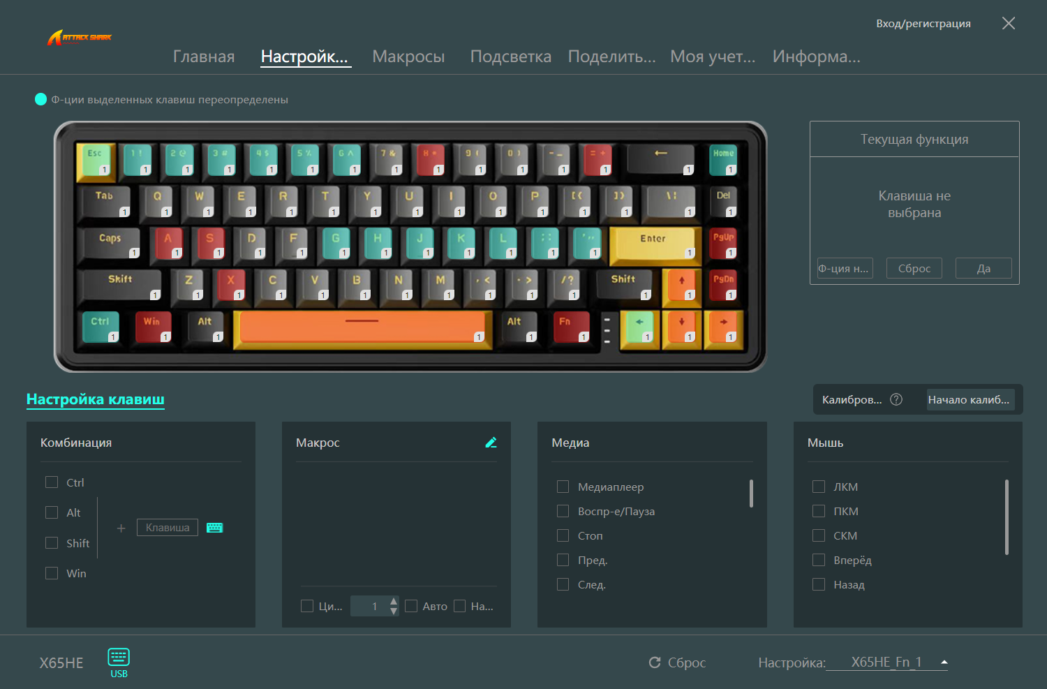Select the yellow Enter key on keyboard
This screenshot has width=1047, height=689.
point(653,246)
